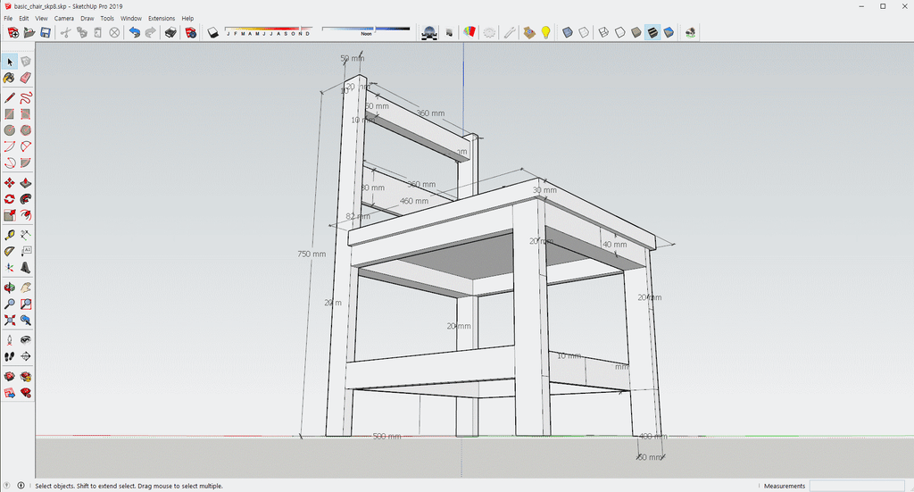The image size is (914, 492).
Task: Select the Text label tool
Action: click(26, 251)
